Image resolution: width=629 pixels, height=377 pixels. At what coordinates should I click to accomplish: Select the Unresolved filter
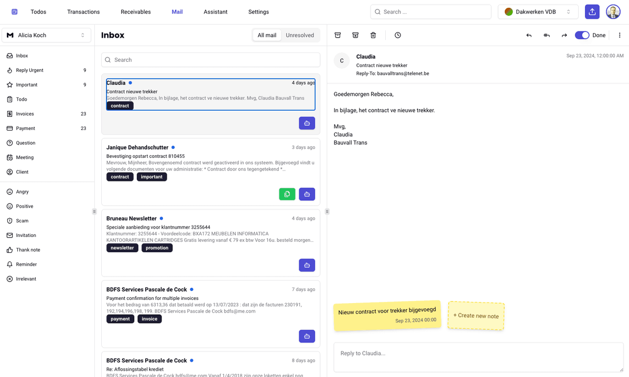point(300,35)
